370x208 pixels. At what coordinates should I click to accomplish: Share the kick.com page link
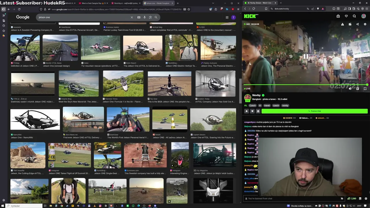point(313,9)
